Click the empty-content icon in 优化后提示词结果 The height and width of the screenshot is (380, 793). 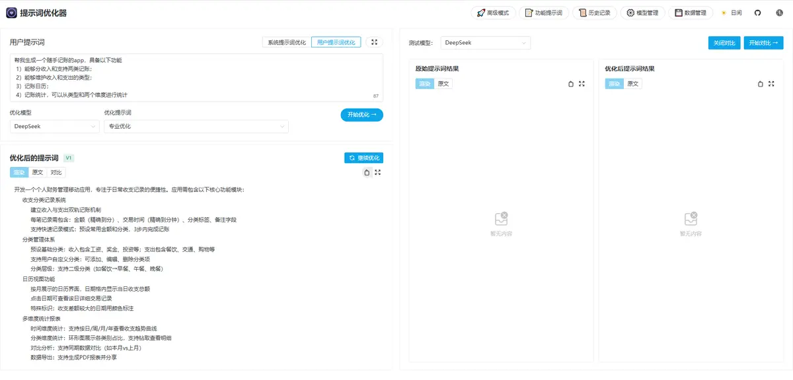click(x=691, y=218)
